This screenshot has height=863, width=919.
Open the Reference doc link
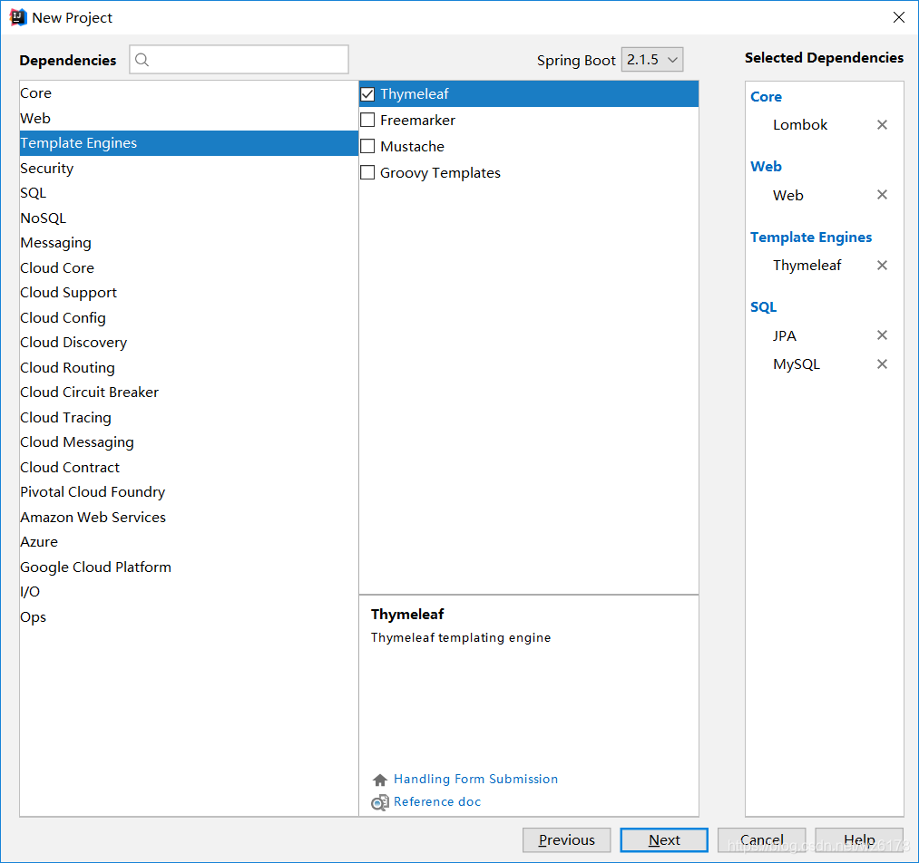[437, 801]
